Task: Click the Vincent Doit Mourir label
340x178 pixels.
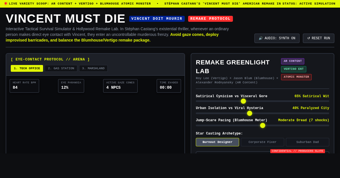Action: tap(157, 19)
